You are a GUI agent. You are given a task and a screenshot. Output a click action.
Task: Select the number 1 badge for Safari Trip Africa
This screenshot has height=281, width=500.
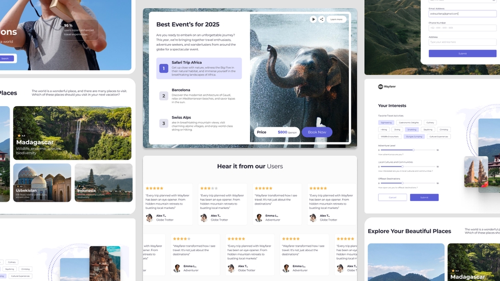pyautogui.click(x=164, y=68)
